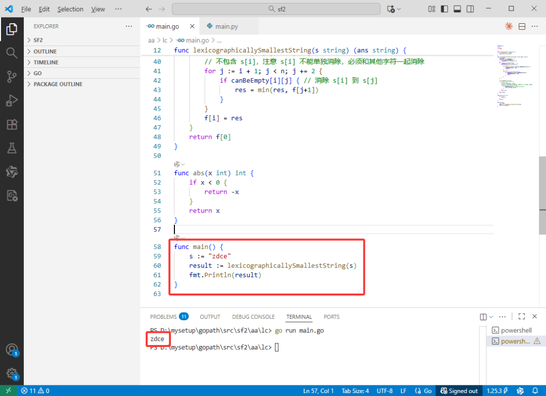Image resolution: width=546 pixels, height=396 pixels.
Task: Open the dropdown next to Copilot chat icon
Action: click(399, 9)
